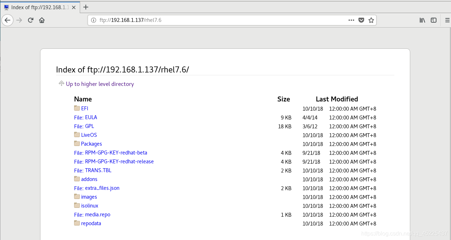Bookmark this page with star icon

(371, 20)
